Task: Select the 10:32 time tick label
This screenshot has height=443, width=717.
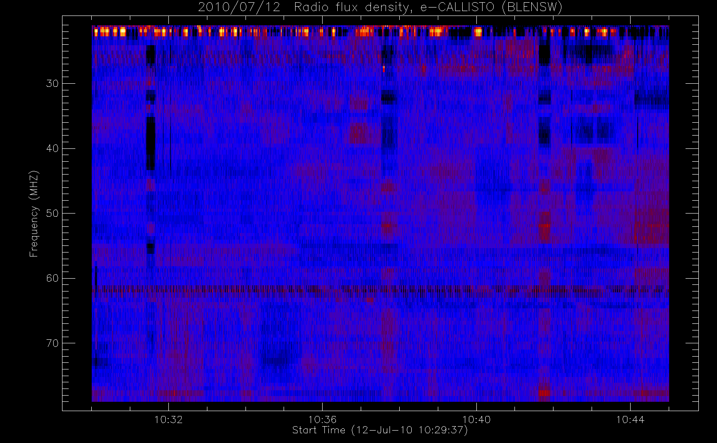Action: [168, 420]
